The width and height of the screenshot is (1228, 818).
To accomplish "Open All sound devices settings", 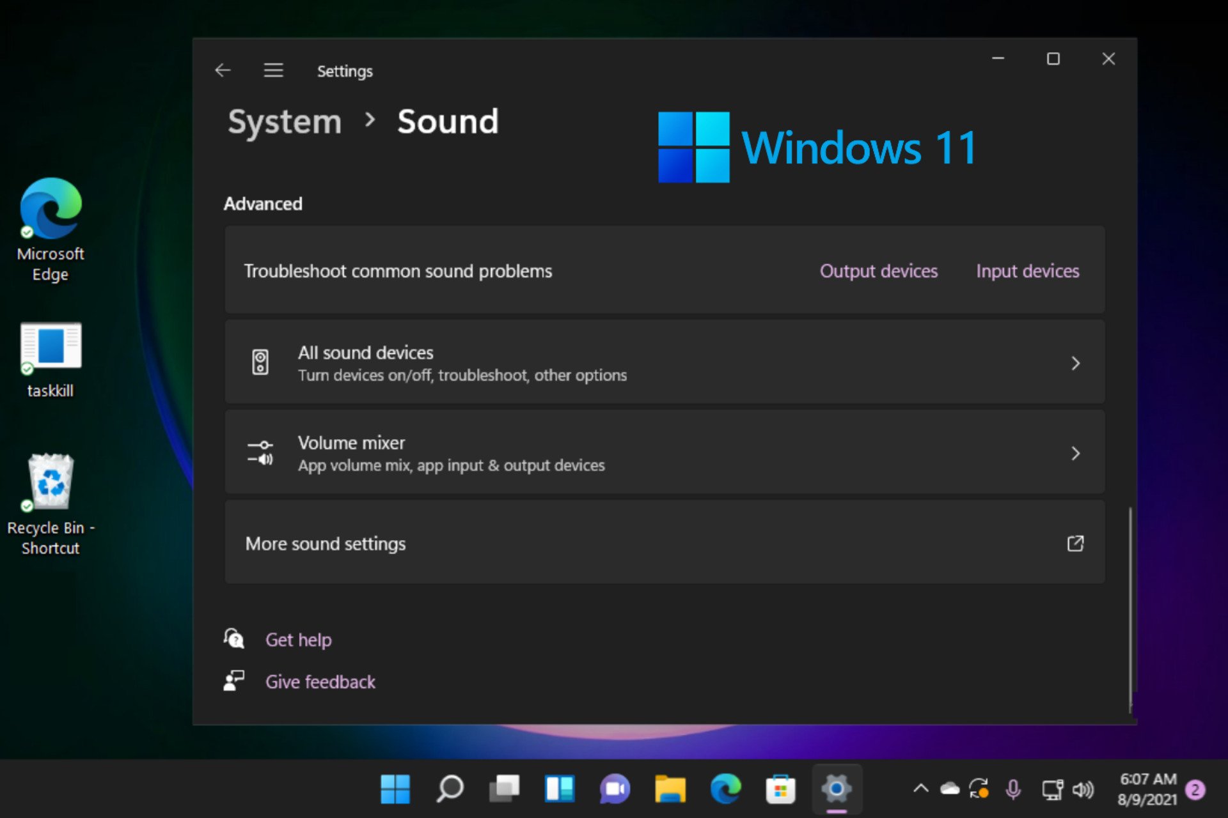I will pyautogui.click(x=665, y=362).
